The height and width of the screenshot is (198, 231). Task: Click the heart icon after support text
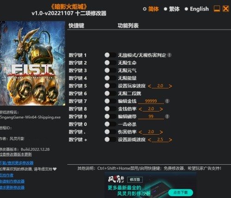coord(55,169)
